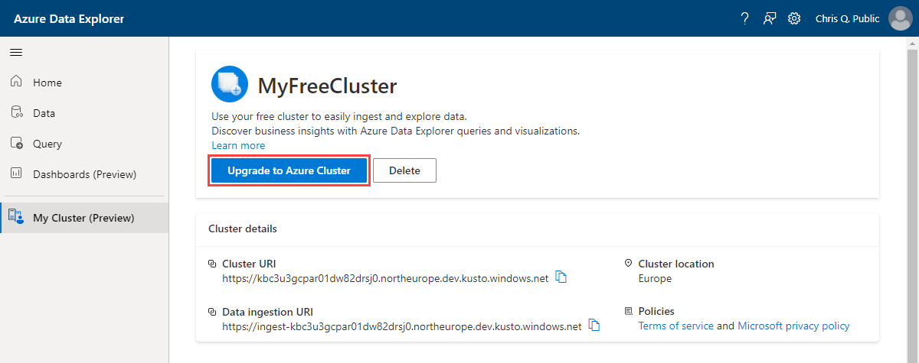Click the location pin icon by Cluster location

click(x=629, y=264)
